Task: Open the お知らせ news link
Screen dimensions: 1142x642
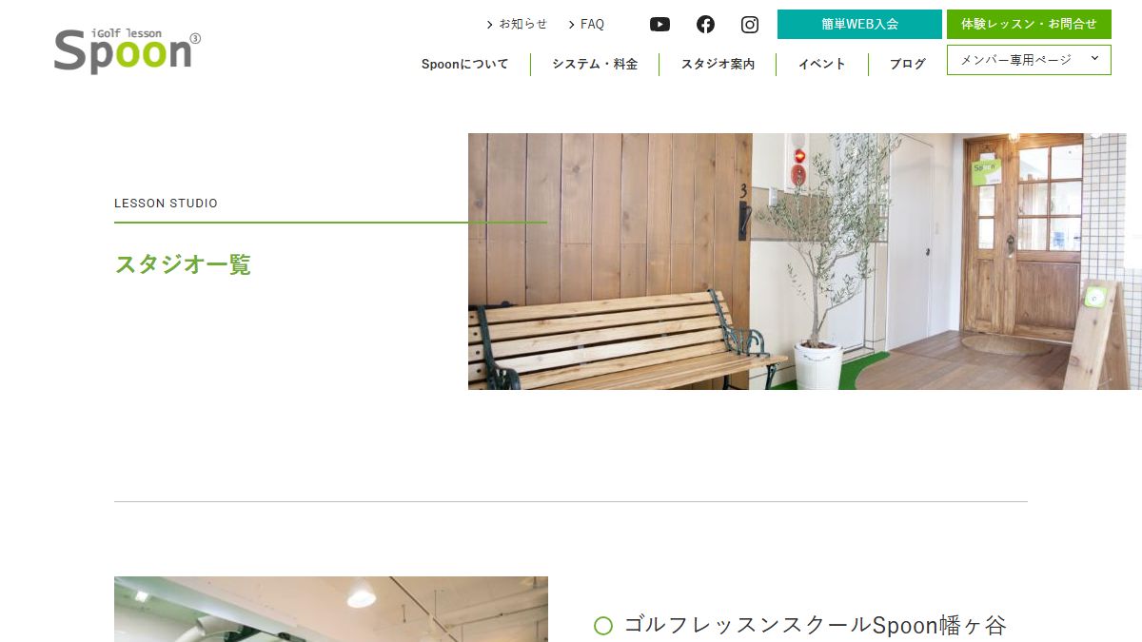Action: [523, 25]
